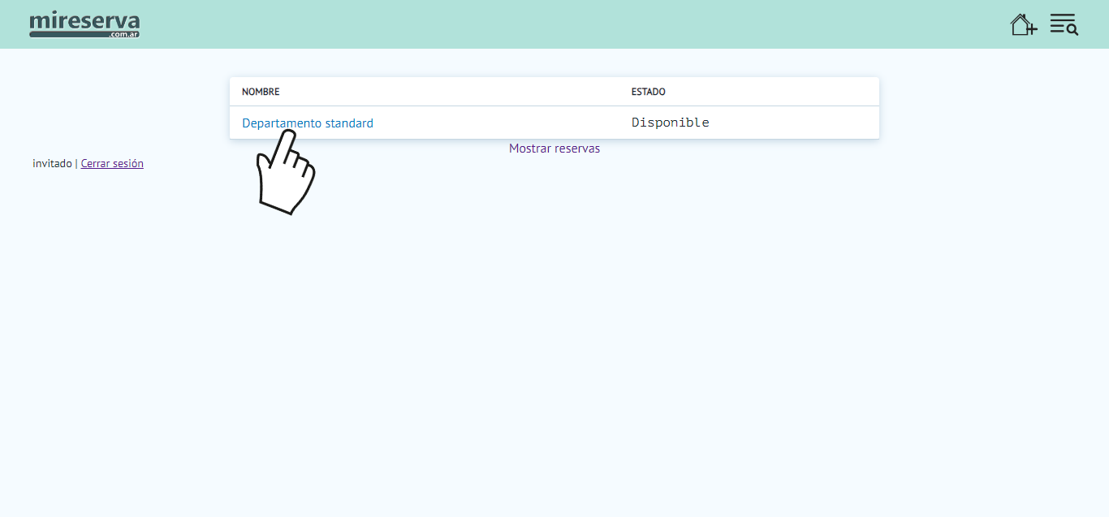Click the Mostrar reservas link
The width and height of the screenshot is (1109, 517).
point(554,149)
